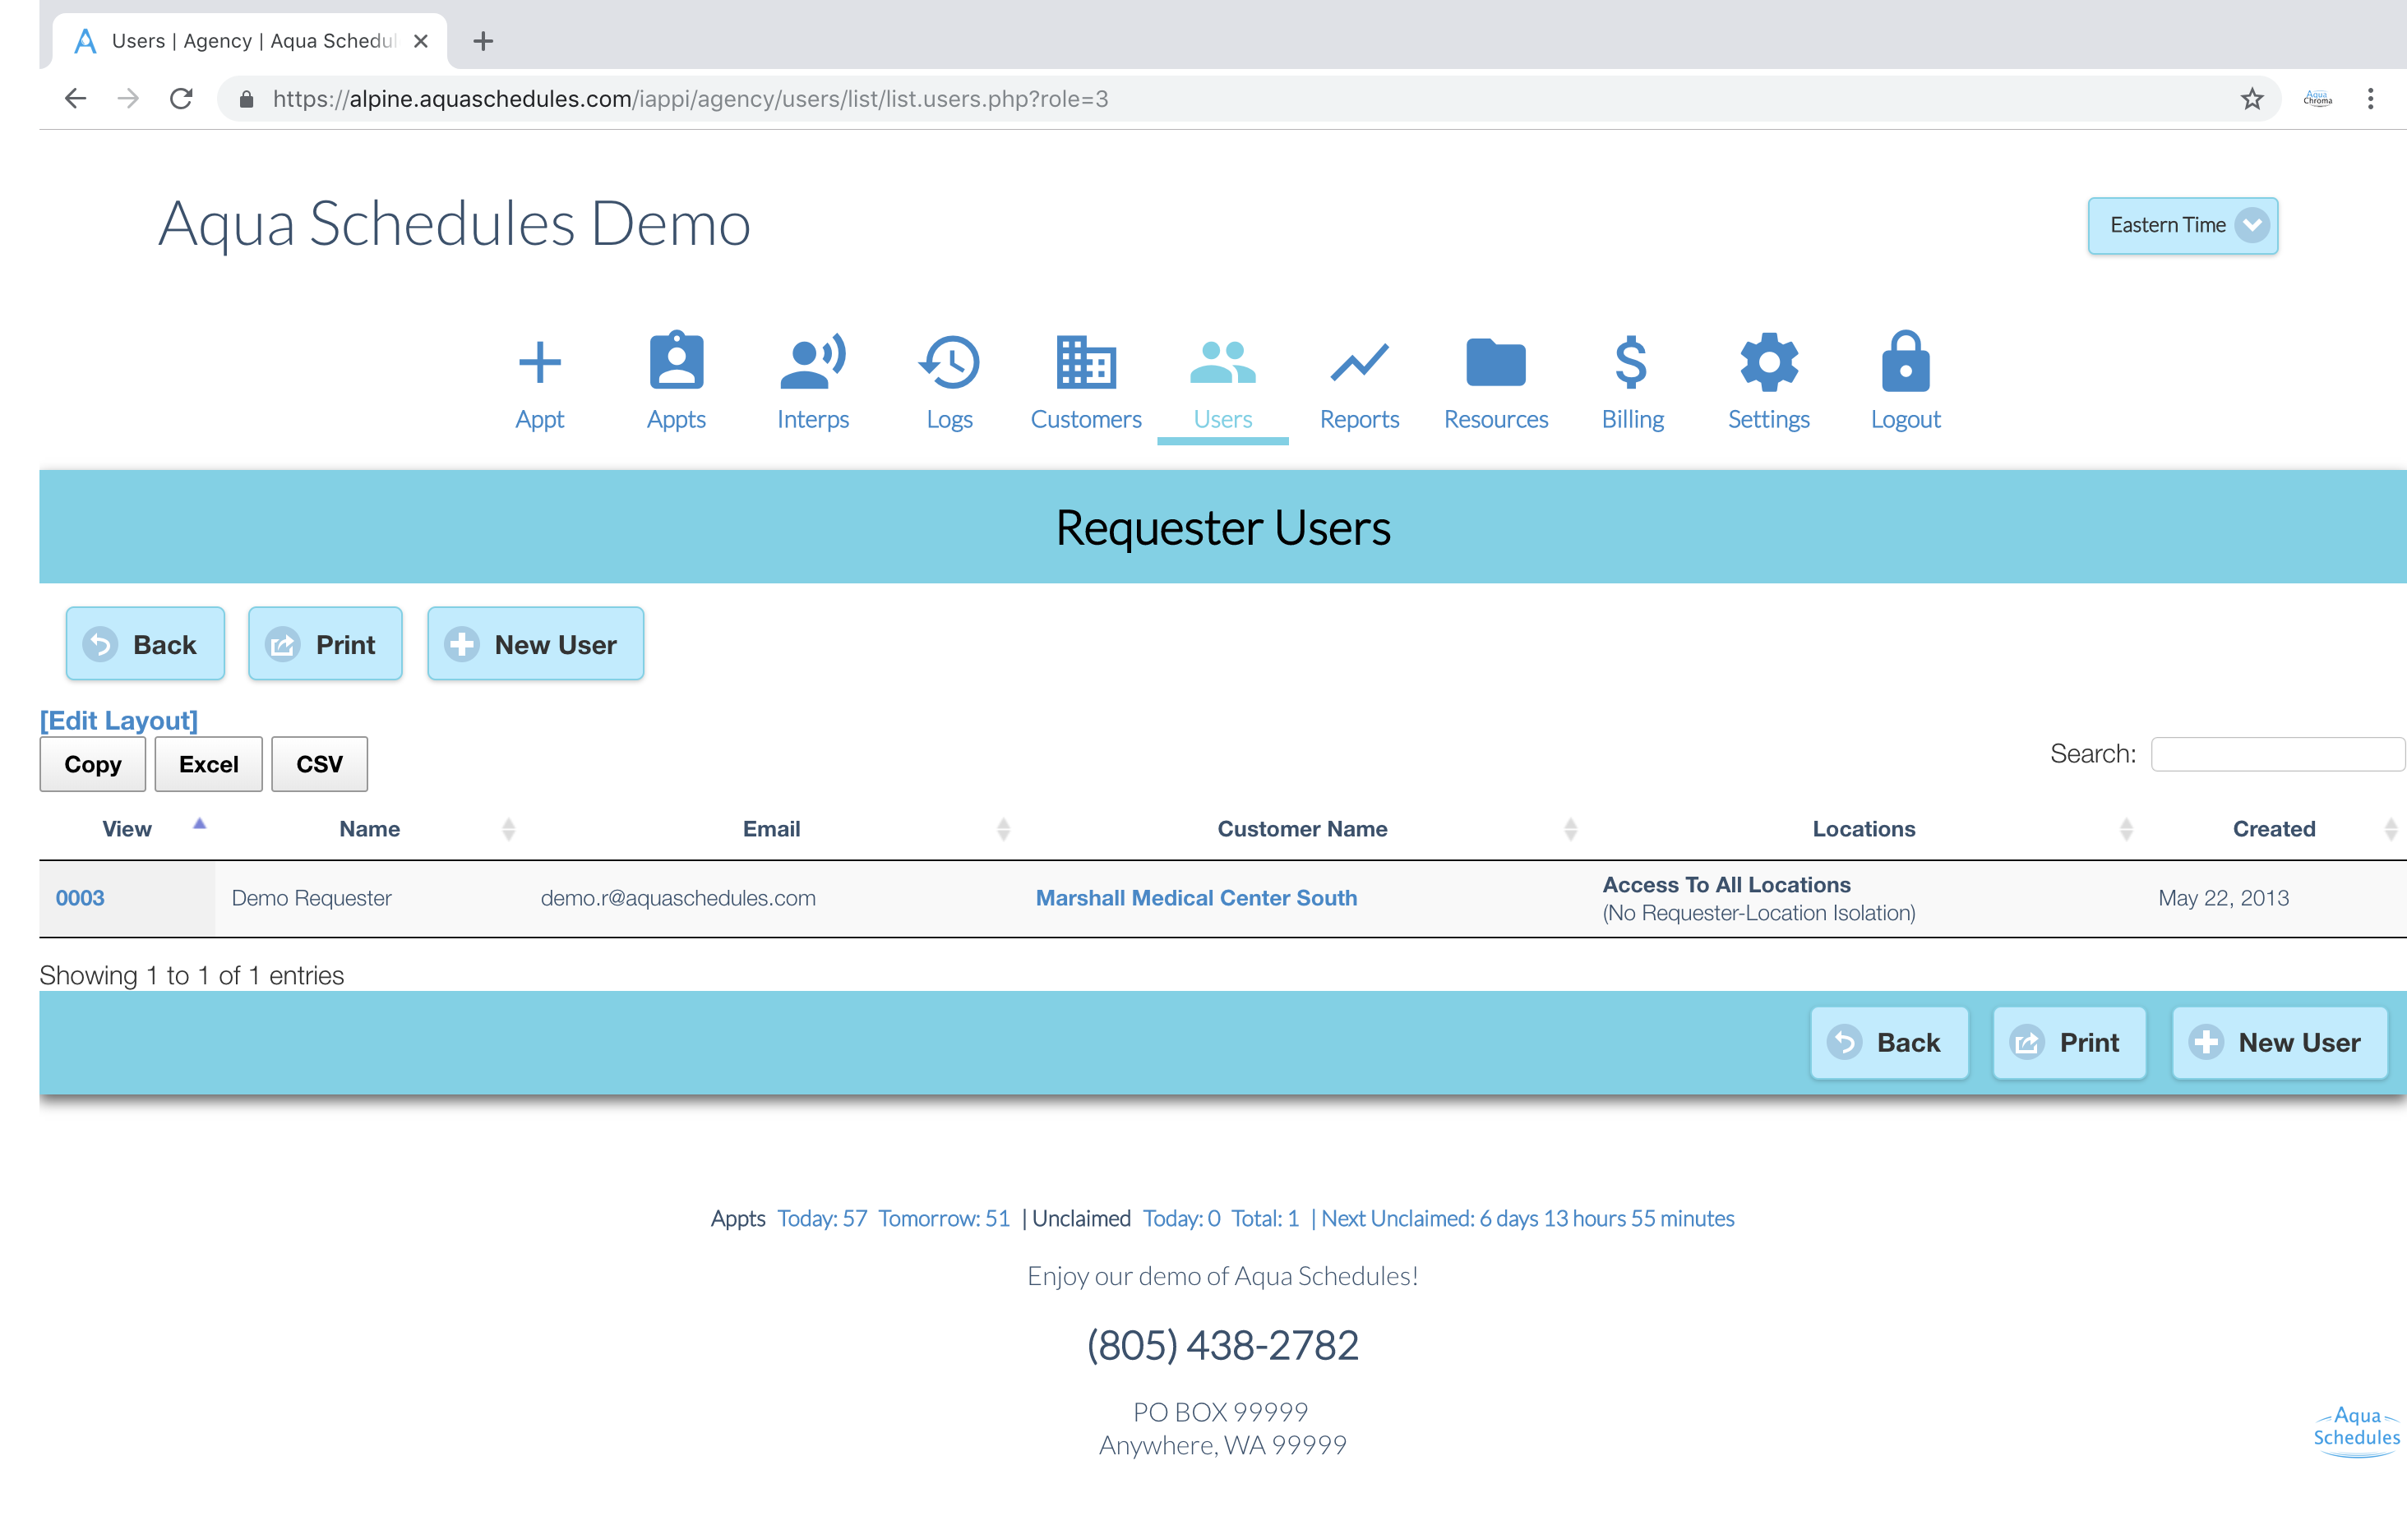Select the Users | Agency browser tab
The width and height of the screenshot is (2407, 1525).
point(250,41)
